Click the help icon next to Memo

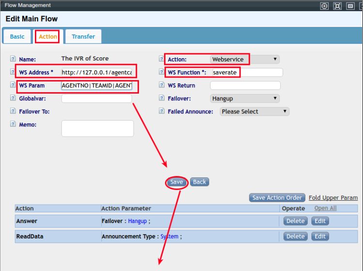click(13, 125)
